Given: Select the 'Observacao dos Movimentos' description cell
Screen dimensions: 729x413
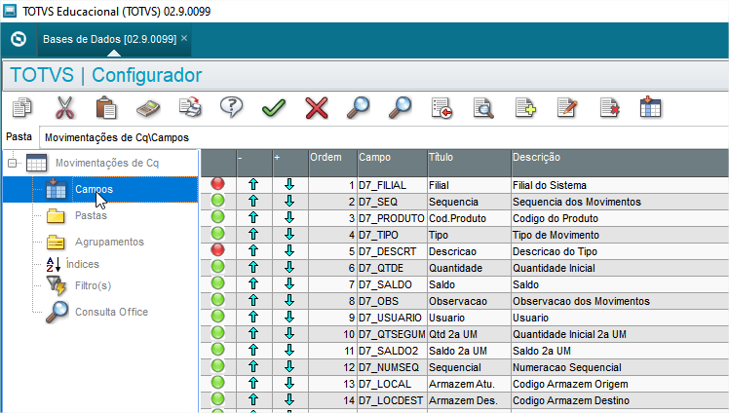Looking at the screenshot, I should [x=619, y=301].
